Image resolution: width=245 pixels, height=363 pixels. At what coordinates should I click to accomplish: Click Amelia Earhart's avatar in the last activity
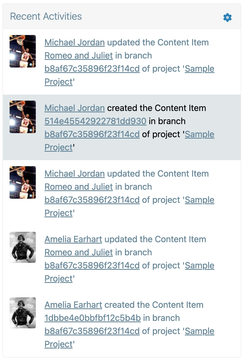(x=23, y=313)
